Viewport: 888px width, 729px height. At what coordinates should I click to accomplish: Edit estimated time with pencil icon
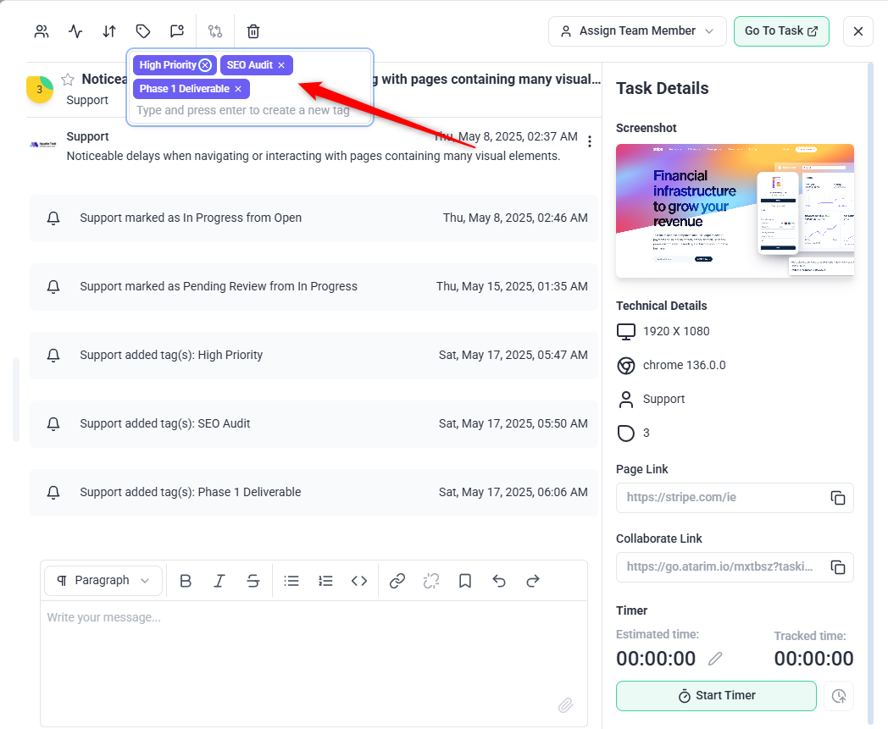[715, 659]
